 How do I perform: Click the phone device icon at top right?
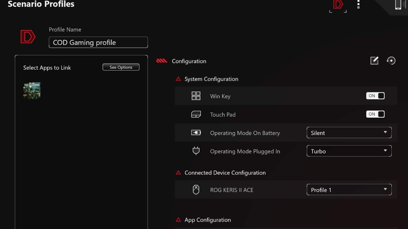click(x=398, y=4)
